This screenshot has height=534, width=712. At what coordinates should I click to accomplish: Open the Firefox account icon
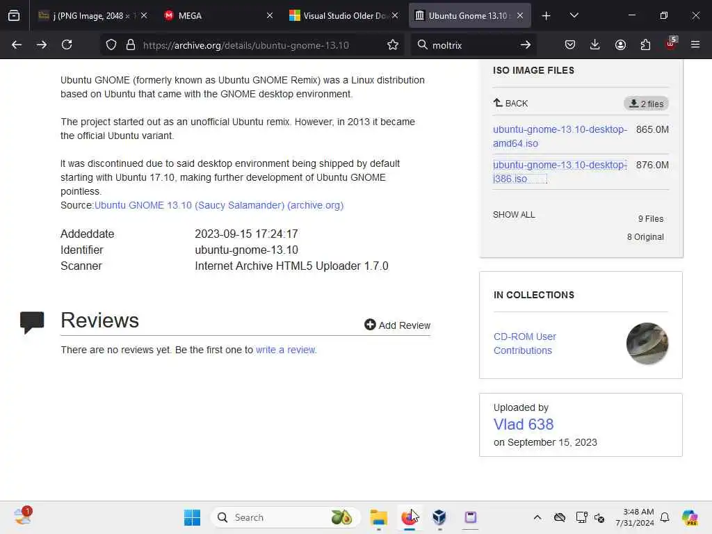(620, 44)
